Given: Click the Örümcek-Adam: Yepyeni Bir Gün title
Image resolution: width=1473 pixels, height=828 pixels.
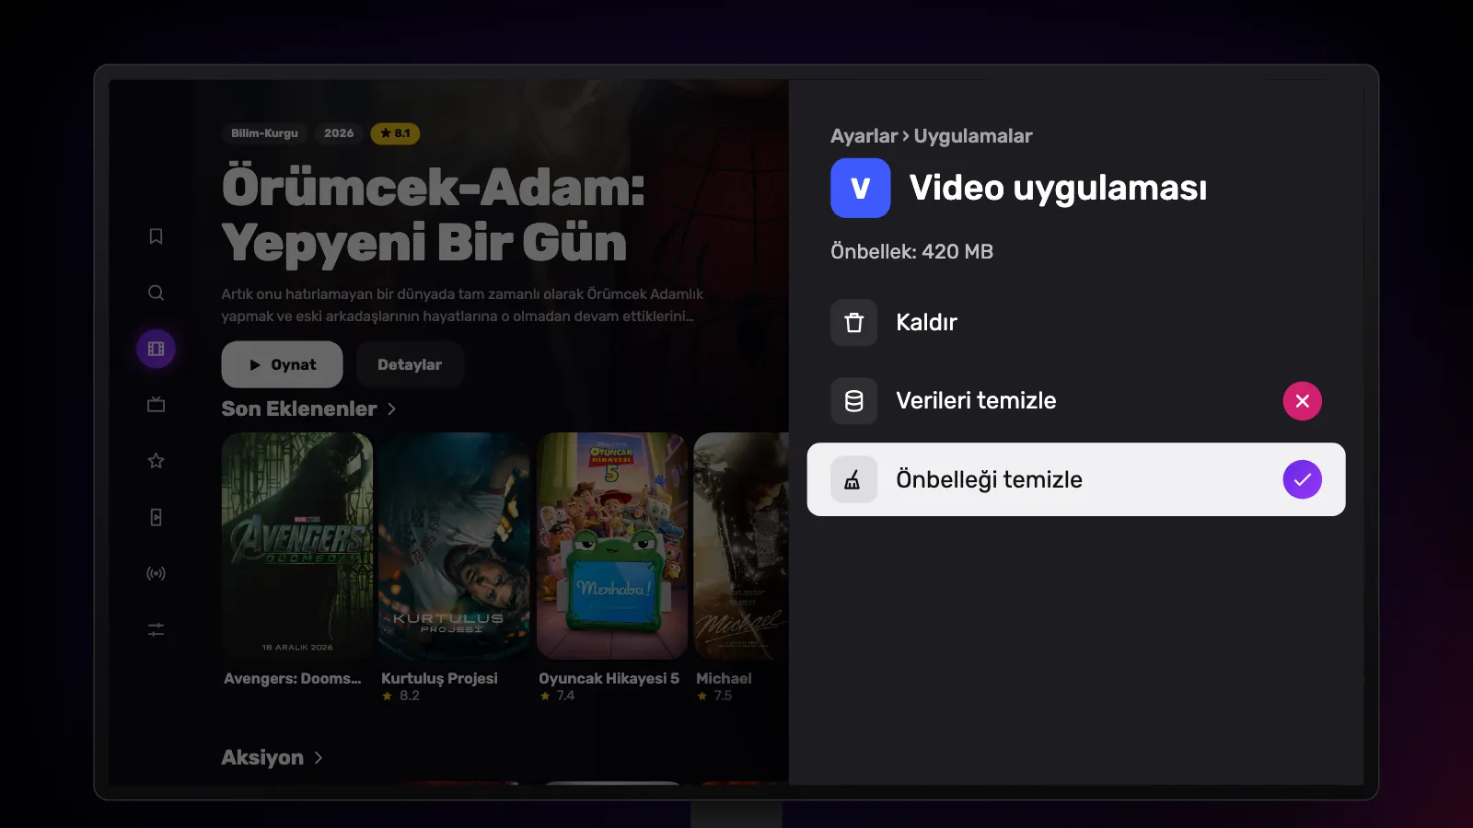Looking at the screenshot, I should click(433, 214).
